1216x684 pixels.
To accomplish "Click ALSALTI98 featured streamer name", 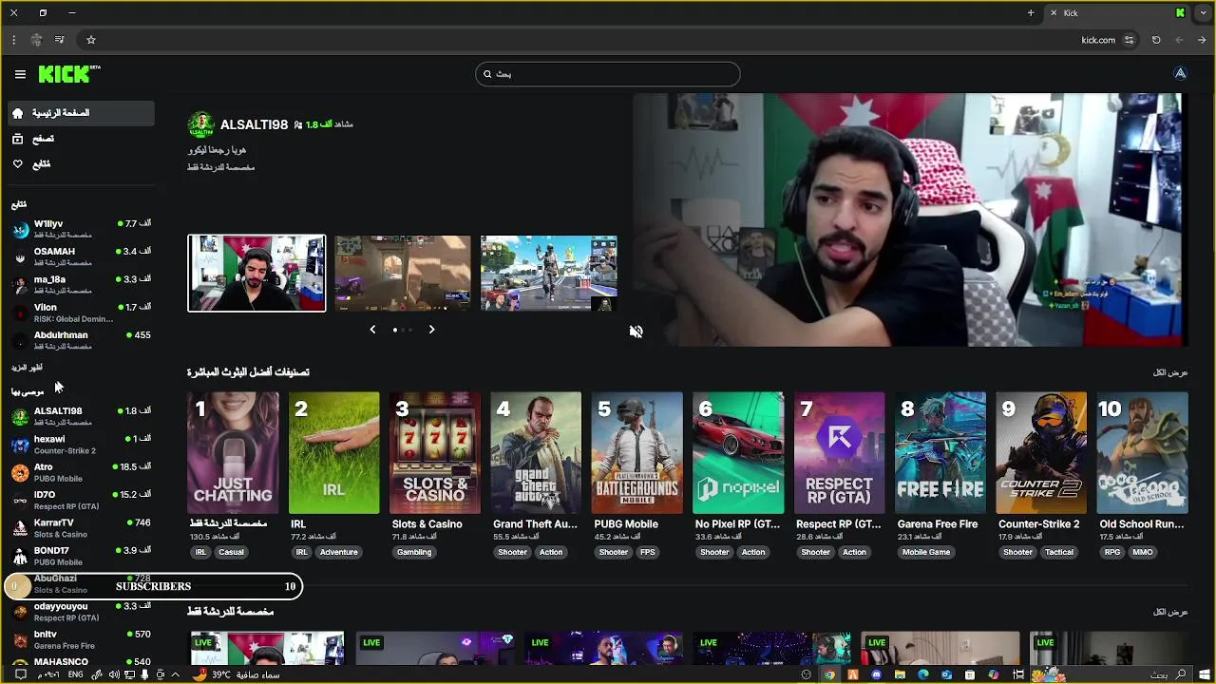I will (254, 124).
